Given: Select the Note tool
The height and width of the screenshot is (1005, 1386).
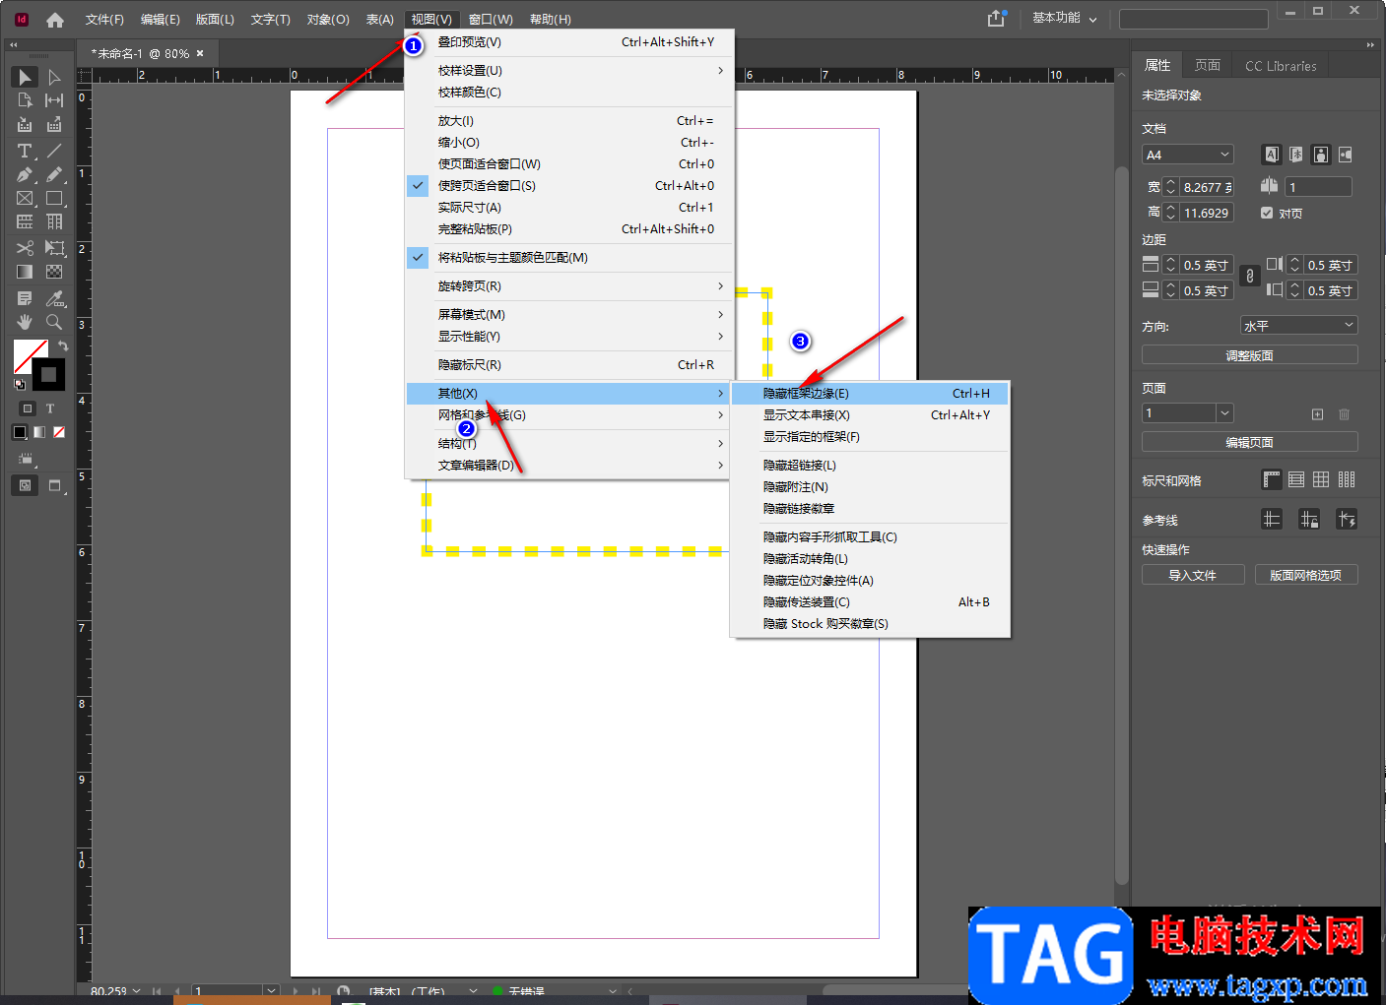Looking at the screenshot, I should pyautogui.click(x=25, y=298).
